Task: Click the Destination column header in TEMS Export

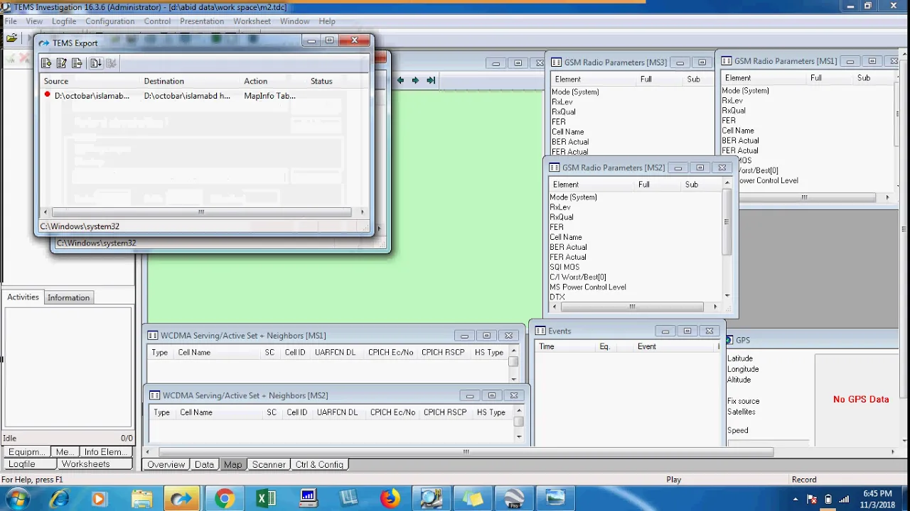Action: coord(191,81)
